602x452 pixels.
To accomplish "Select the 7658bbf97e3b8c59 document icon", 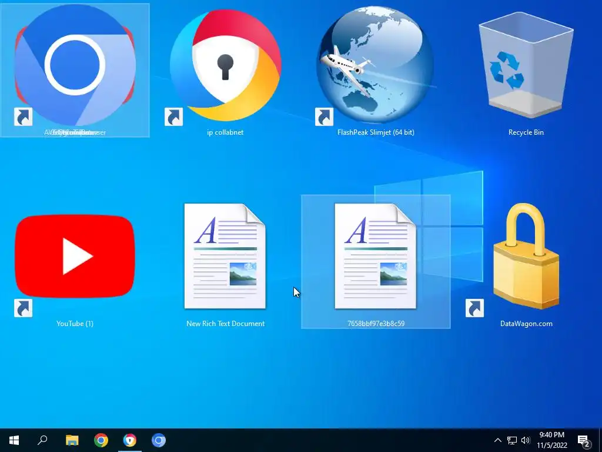I will 376,256.
